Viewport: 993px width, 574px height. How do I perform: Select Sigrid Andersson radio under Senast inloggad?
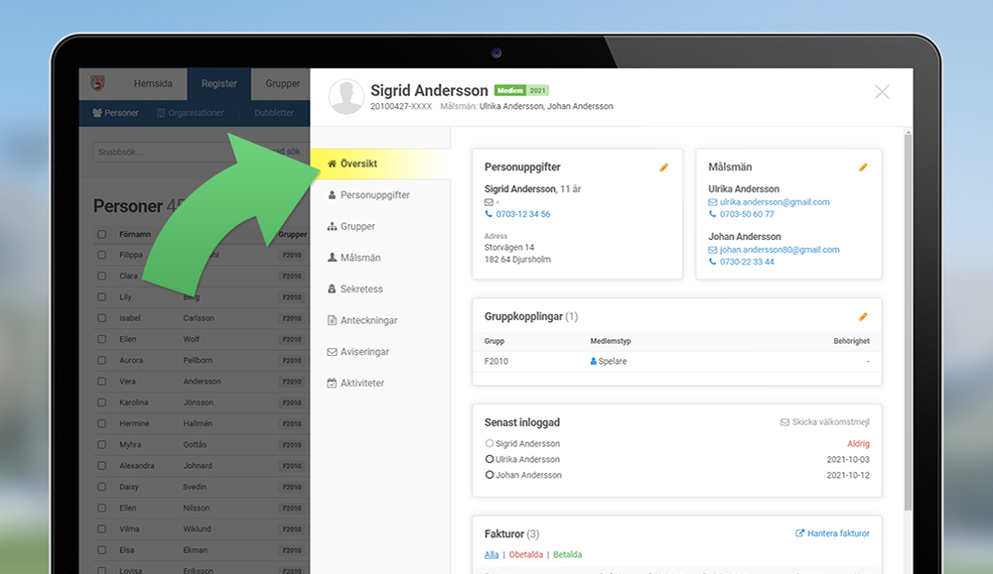tap(490, 444)
